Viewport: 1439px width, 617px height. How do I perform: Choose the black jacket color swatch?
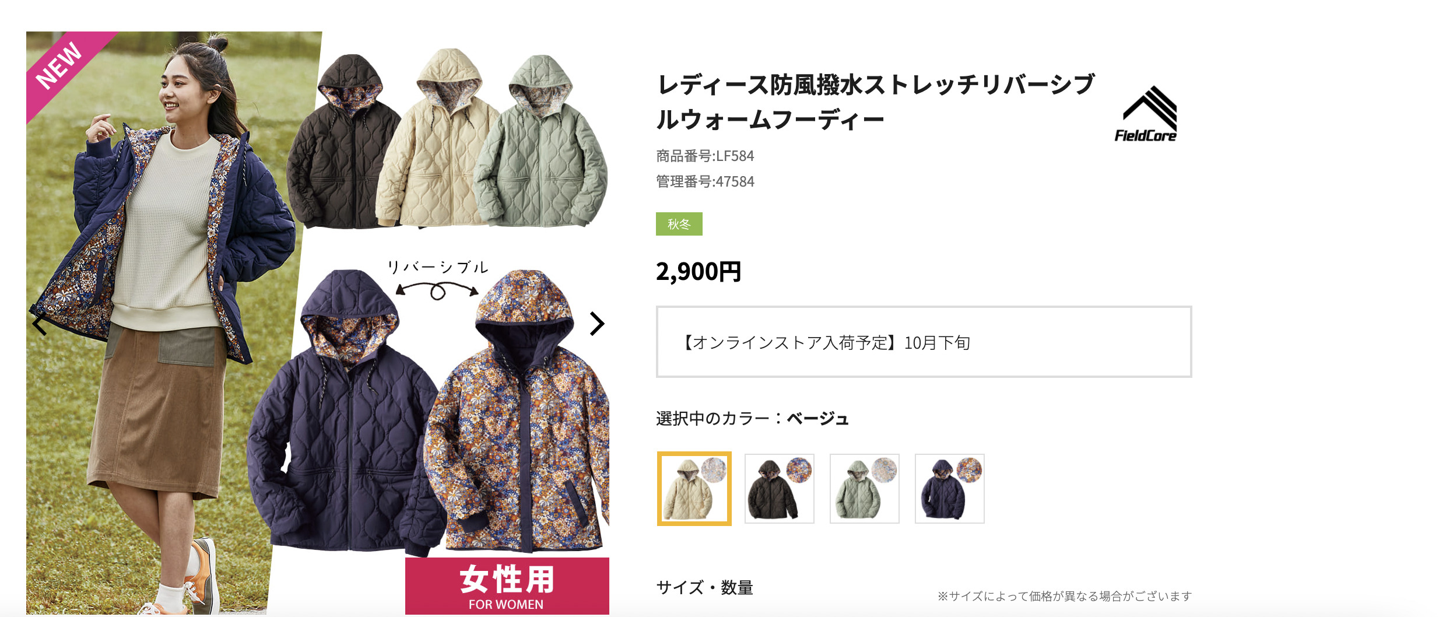779,489
